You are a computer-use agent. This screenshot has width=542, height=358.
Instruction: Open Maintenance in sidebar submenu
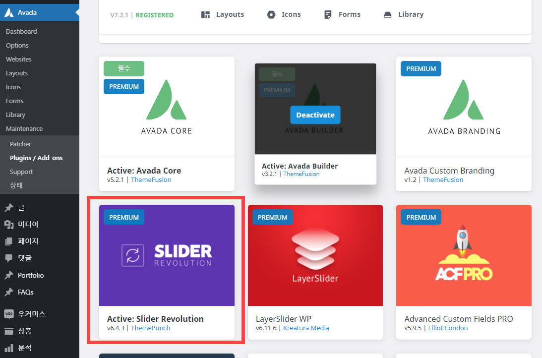pos(24,128)
